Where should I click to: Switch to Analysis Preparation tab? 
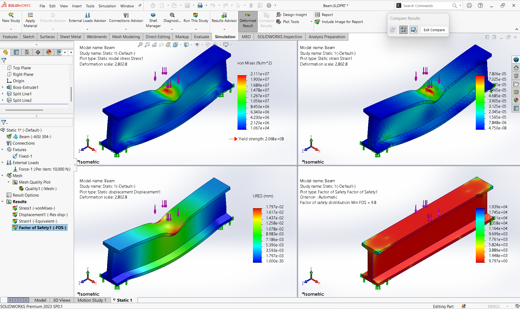327,37
